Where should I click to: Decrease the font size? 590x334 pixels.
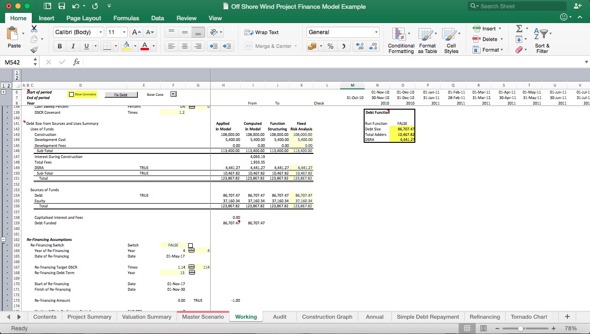pos(150,32)
